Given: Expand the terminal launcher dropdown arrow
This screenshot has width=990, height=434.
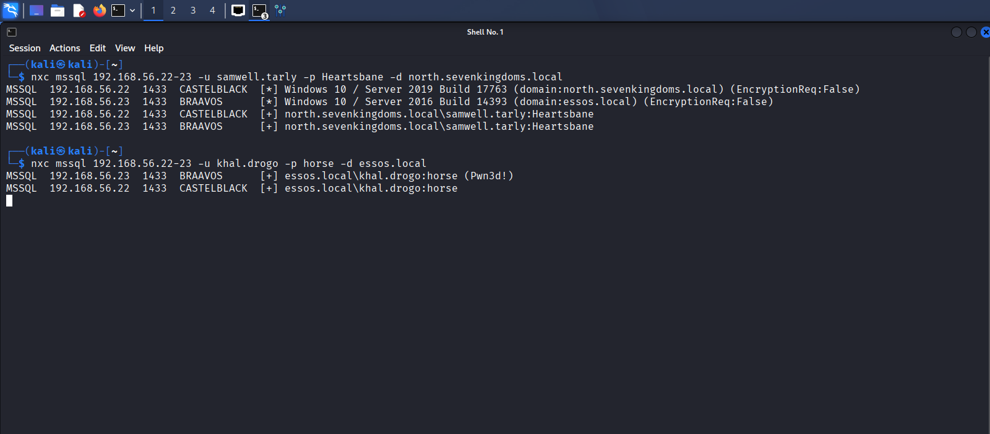Looking at the screenshot, I should tap(132, 11).
